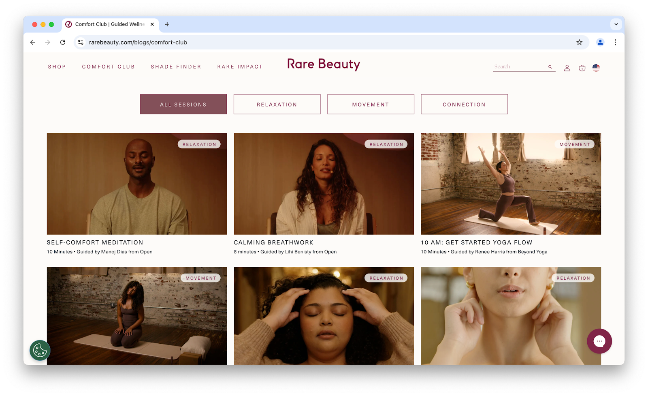
Task: Close the Comfort Club tab
Action: pos(152,24)
